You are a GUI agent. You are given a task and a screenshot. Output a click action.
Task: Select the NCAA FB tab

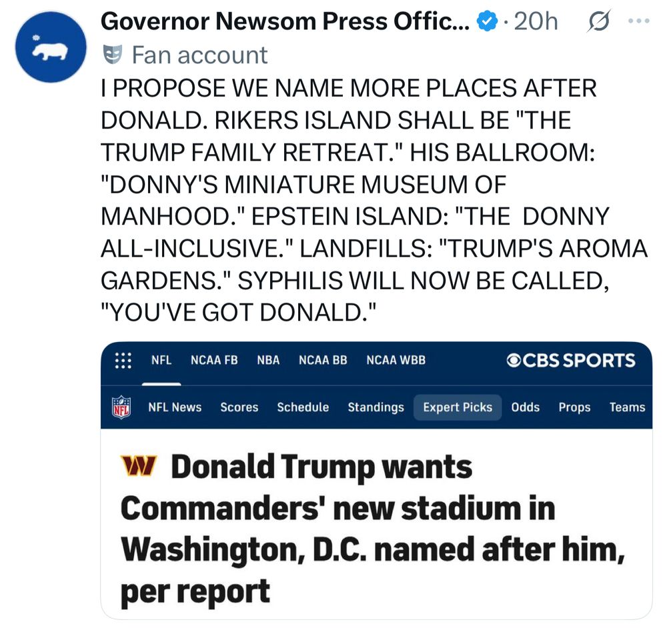(214, 360)
